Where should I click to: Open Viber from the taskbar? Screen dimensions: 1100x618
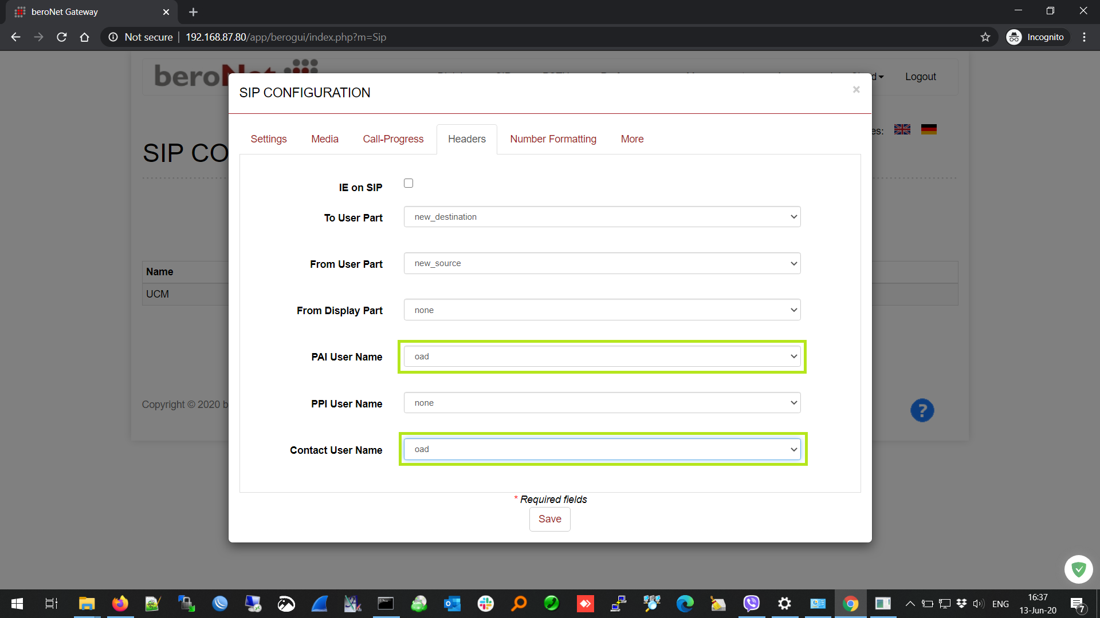tap(751, 603)
